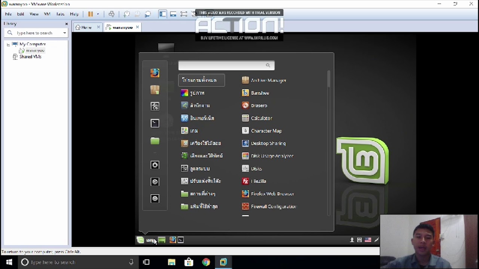Open the Files folder favorite in the menu
This screenshot has height=269, width=479.
click(x=155, y=140)
